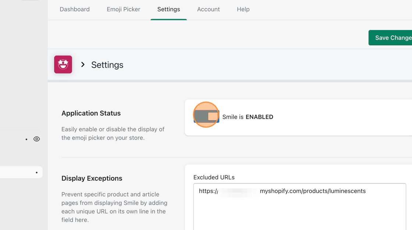Go to the Account tab

pos(208,10)
